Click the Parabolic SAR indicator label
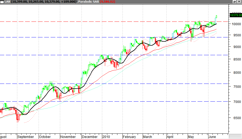This screenshot has height=139, width=242. 89,2
